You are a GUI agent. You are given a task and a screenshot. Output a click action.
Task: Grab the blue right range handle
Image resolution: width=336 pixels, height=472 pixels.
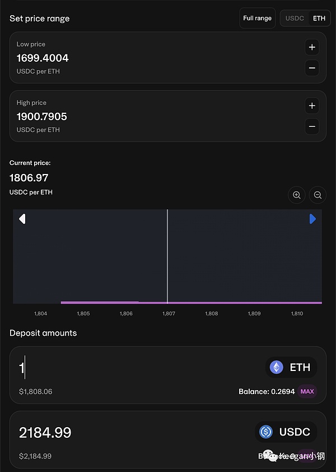point(312,219)
